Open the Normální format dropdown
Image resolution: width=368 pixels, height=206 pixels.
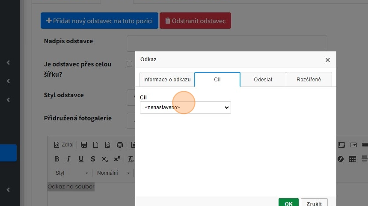113,173
